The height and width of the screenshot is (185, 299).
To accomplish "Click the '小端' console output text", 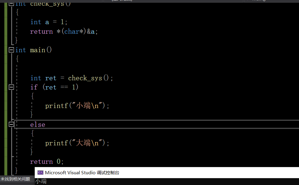I will [x=41, y=181].
